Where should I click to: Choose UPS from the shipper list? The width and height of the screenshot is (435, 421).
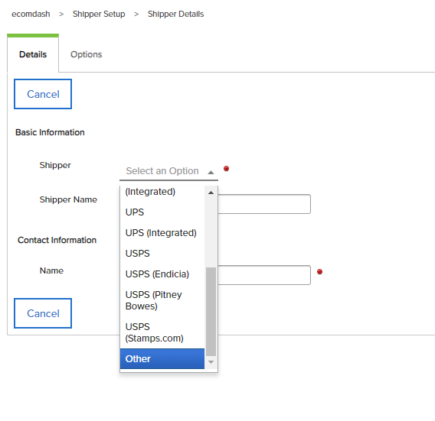(162, 212)
